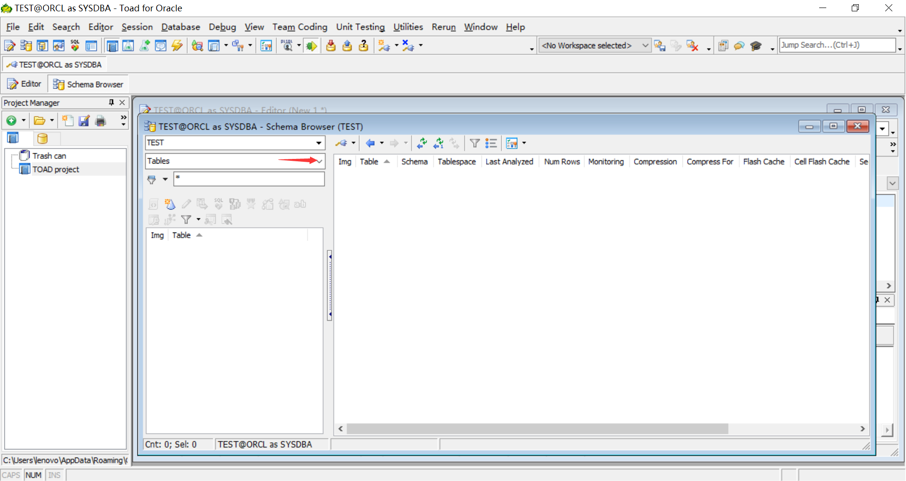Click the open folder icon in Project Manager
Screen dimensions: 906x481
(39, 121)
